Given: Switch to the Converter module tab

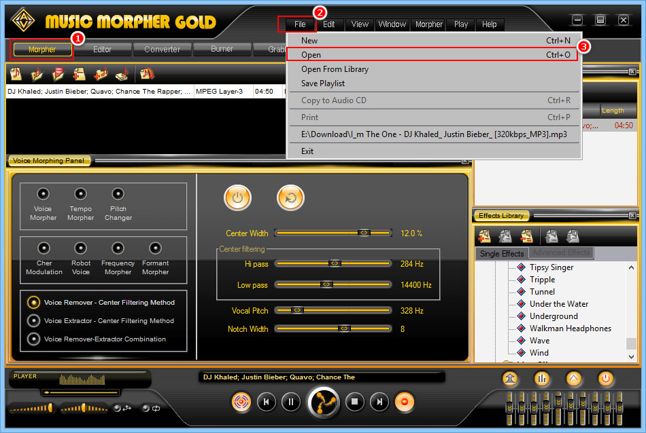Looking at the screenshot, I should [162, 50].
